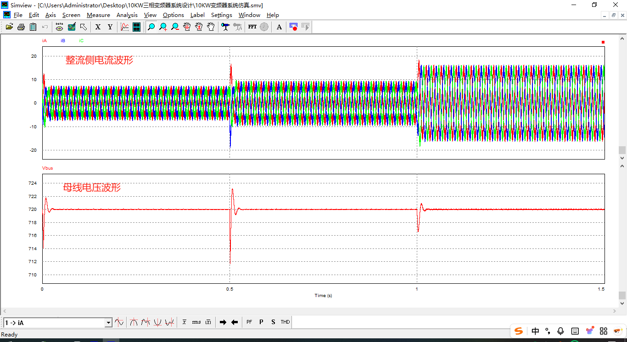Click the Print icon in toolbar
The height and width of the screenshot is (342, 627).
coord(21,27)
